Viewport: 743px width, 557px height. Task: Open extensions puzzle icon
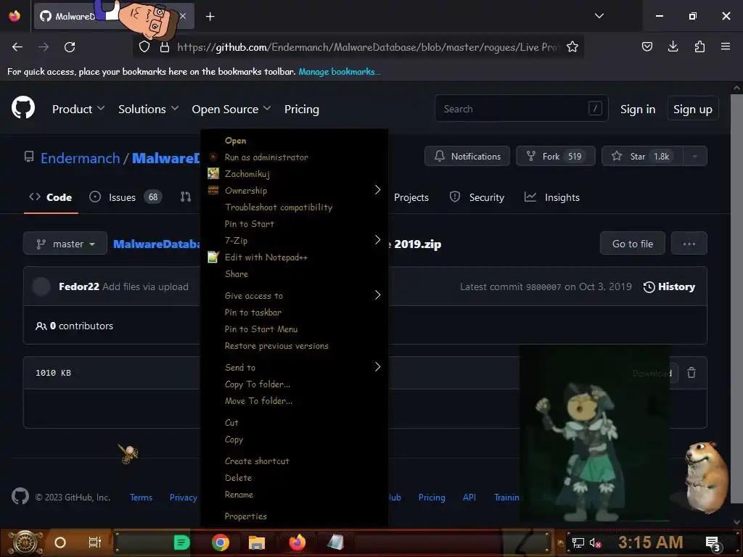(x=699, y=46)
